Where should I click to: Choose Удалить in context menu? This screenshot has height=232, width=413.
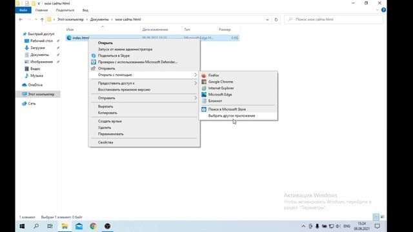144,128
